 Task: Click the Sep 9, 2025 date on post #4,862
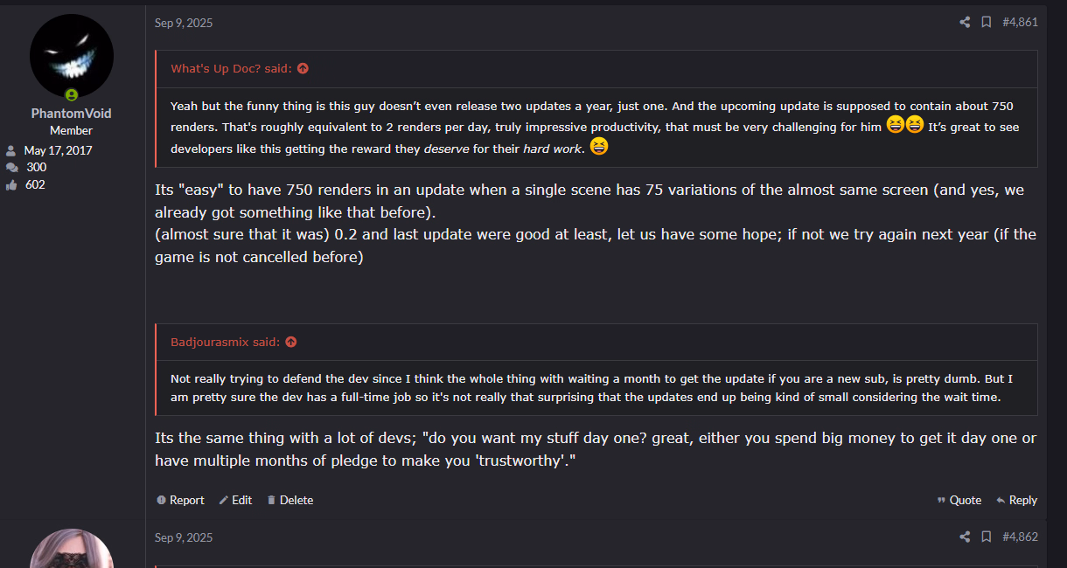184,537
